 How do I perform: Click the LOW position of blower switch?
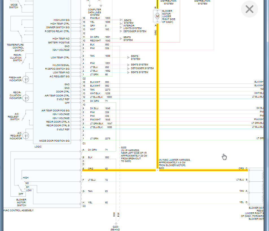[29, 191]
